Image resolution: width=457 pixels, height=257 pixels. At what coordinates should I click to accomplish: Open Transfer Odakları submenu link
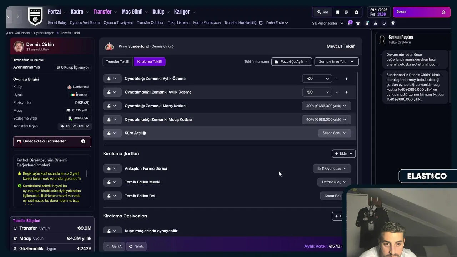(x=151, y=23)
